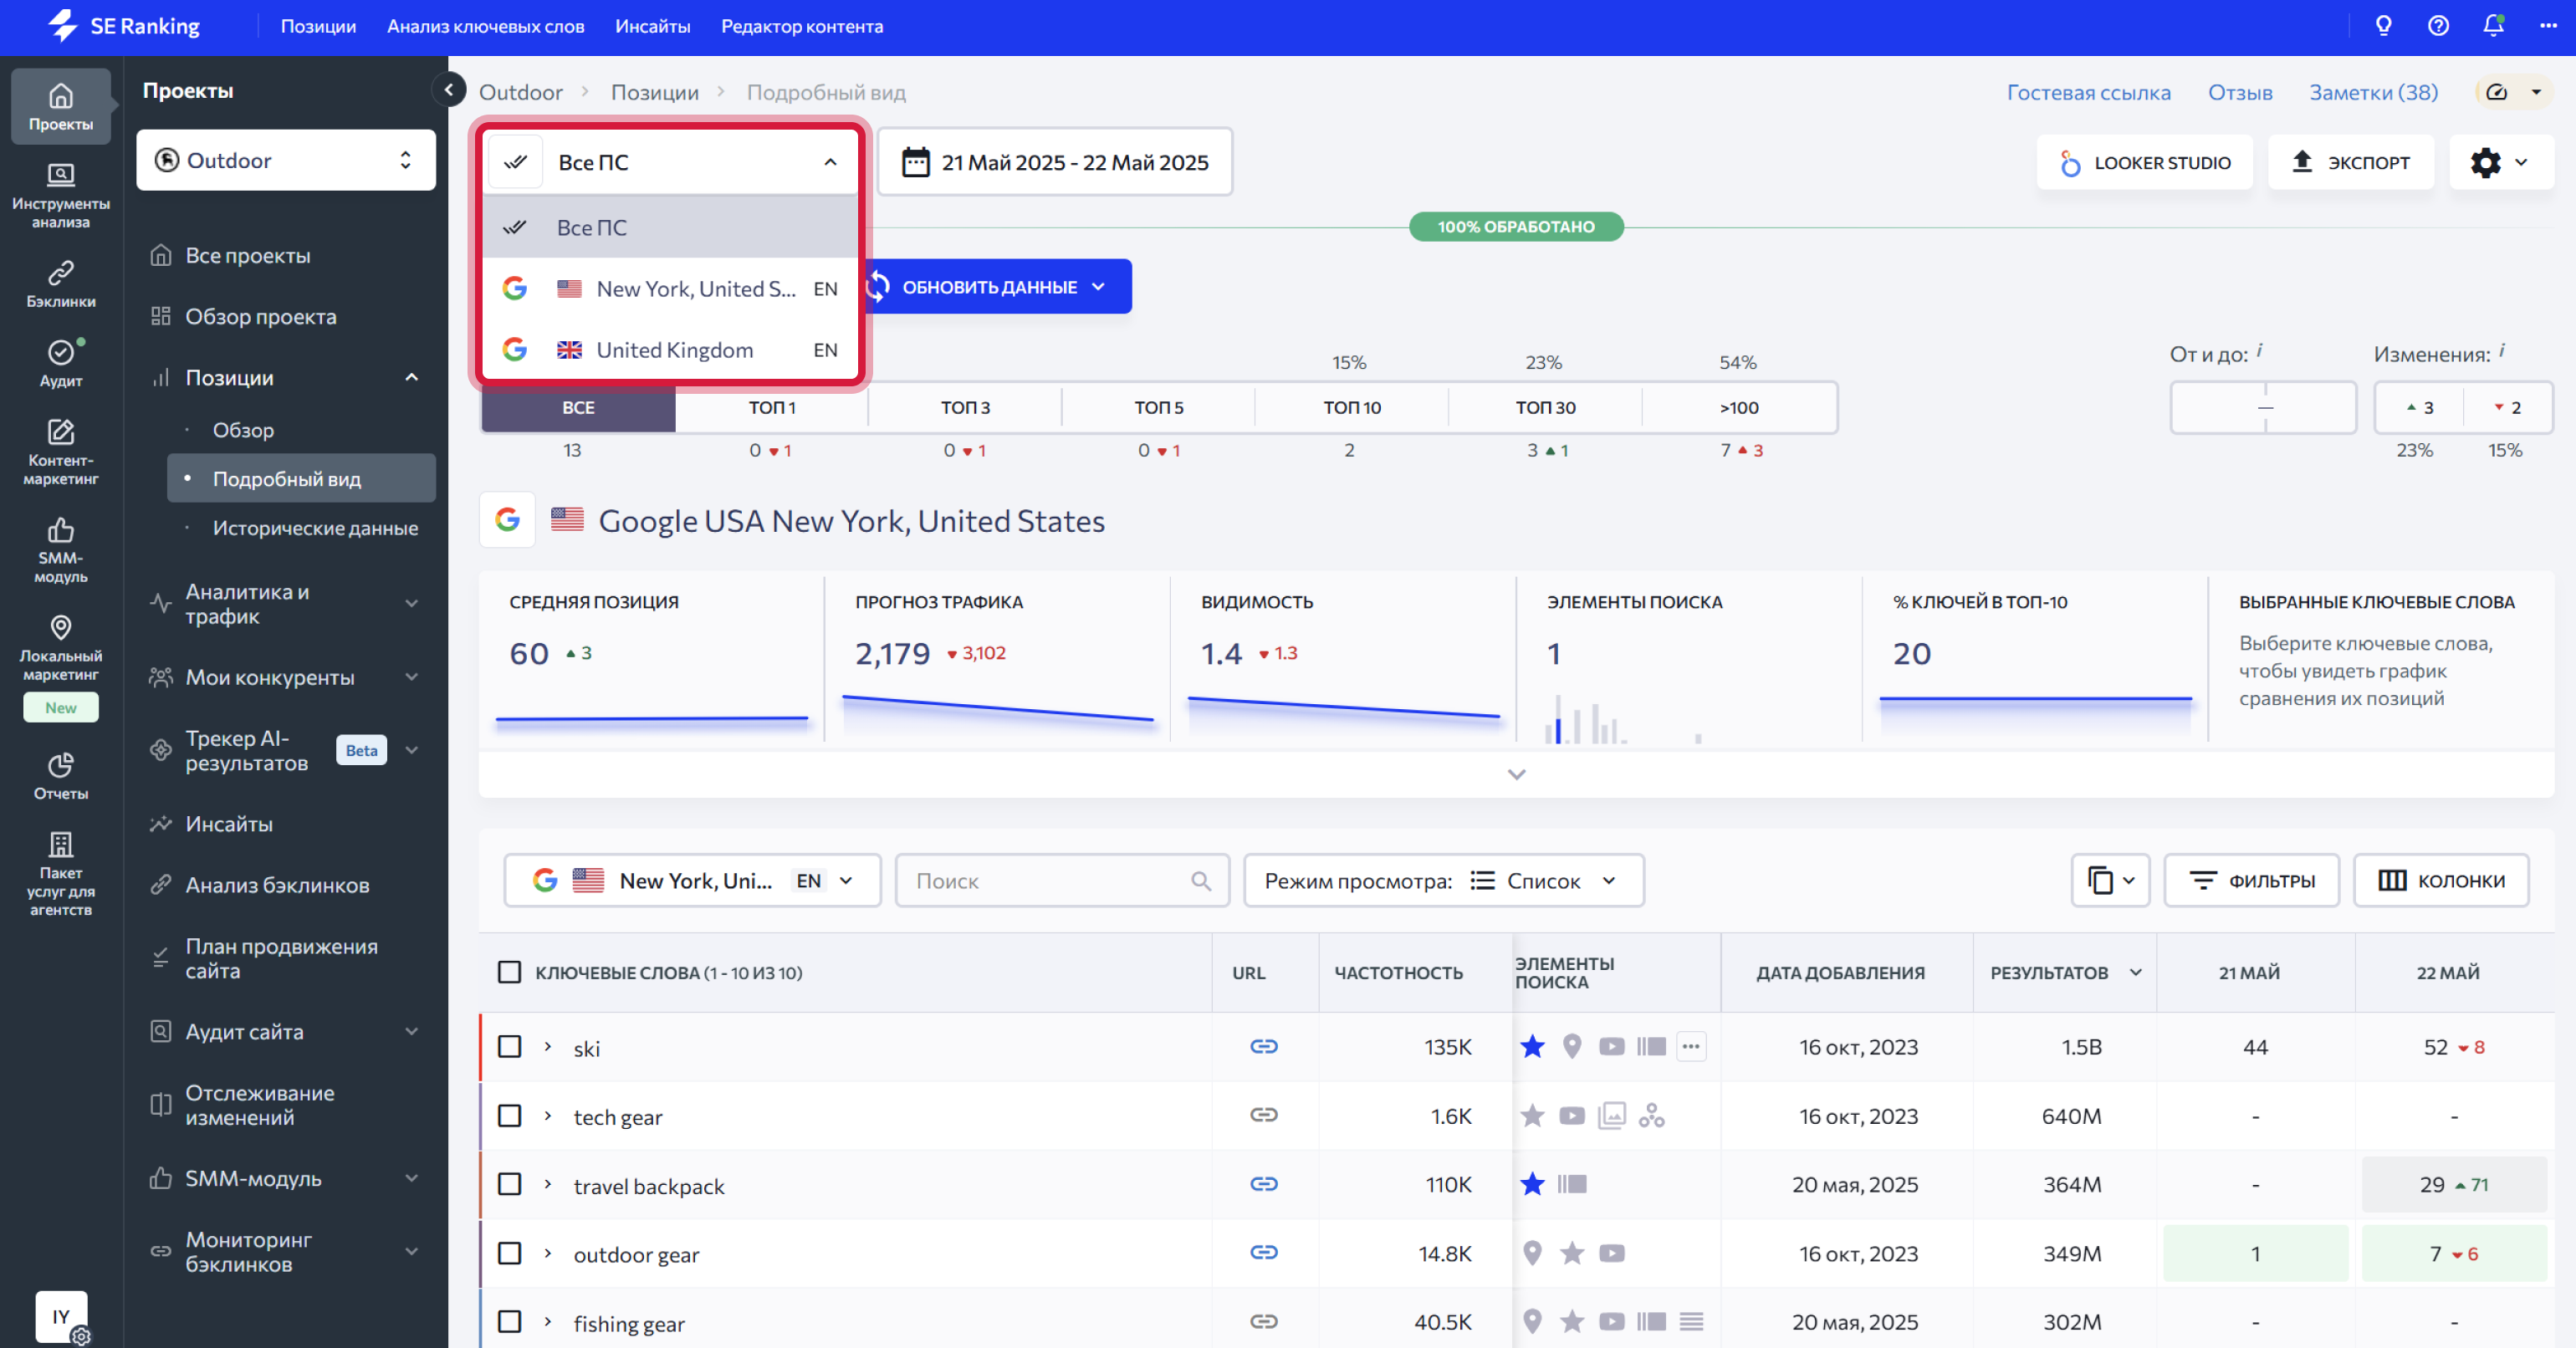This screenshot has width=2576, height=1348.
Task: Open the ФИЛЬТРЫ button
Action: tap(2252, 880)
